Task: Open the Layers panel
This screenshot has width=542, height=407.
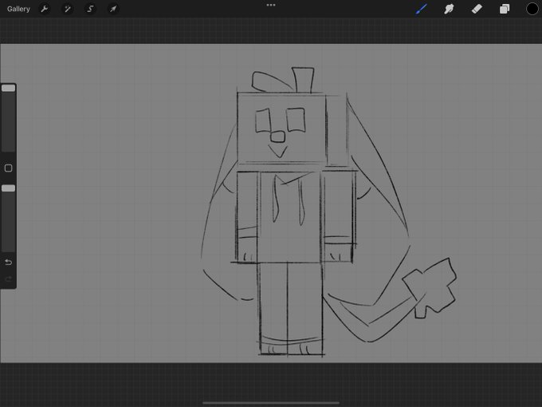Action: point(505,9)
